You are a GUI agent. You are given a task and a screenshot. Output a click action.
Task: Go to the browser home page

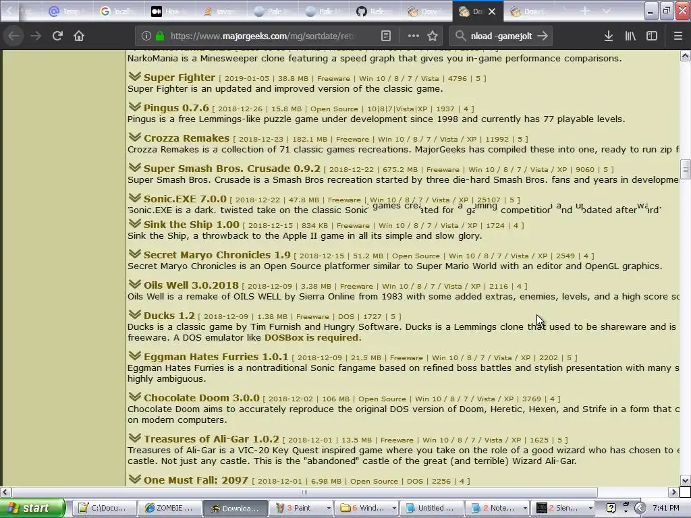pyautogui.click(x=79, y=36)
